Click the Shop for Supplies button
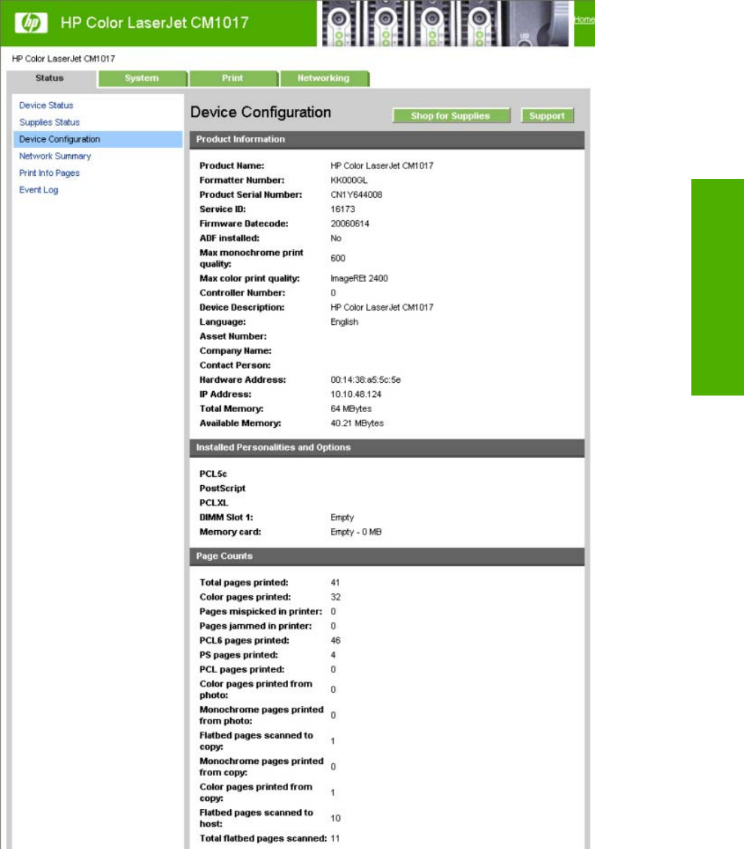744x849 pixels. (x=451, y=115)
